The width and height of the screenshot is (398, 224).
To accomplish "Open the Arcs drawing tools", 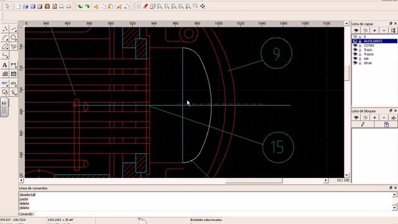I will coord(5,38).
